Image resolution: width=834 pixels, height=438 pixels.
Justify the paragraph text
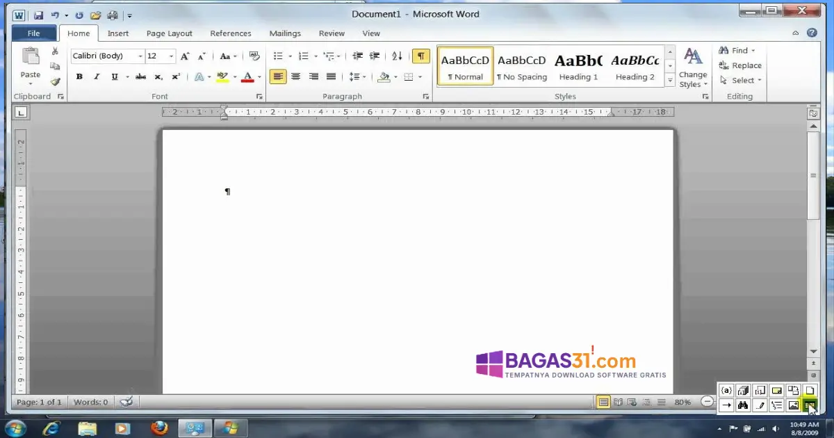pyautogui.click(x=331, y=77)
